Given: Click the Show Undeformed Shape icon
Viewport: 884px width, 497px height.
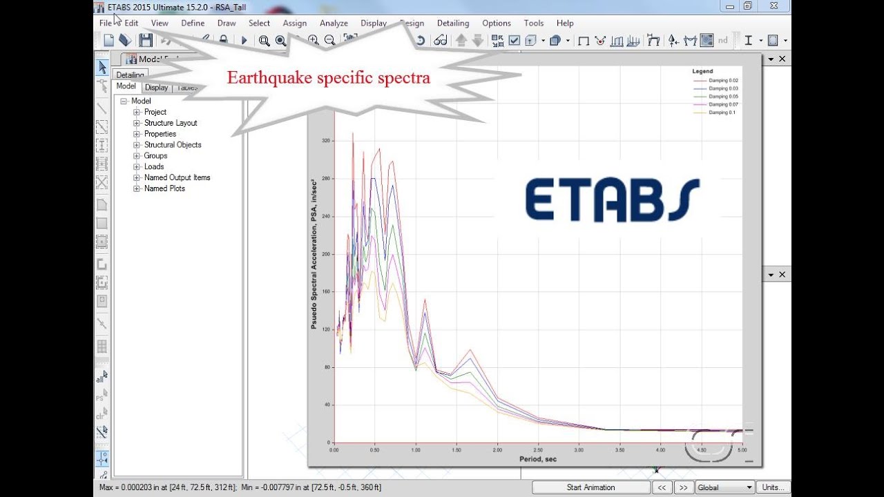Looking at the screenshot, I should tap(584, 41).
